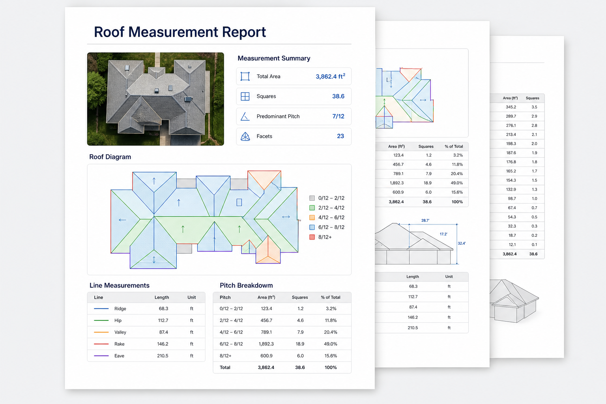Click the Total Area square icon
The height and width of the screenshot is (404, 606).
(x=245, y=77)
